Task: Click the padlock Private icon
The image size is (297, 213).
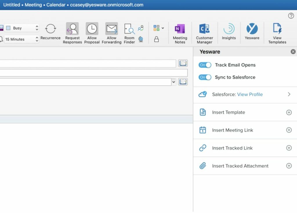Action: [x=156, y=39]
